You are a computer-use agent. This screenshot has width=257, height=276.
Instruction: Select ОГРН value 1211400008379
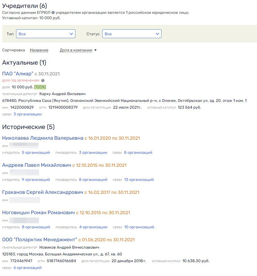[x=63, y=107]
